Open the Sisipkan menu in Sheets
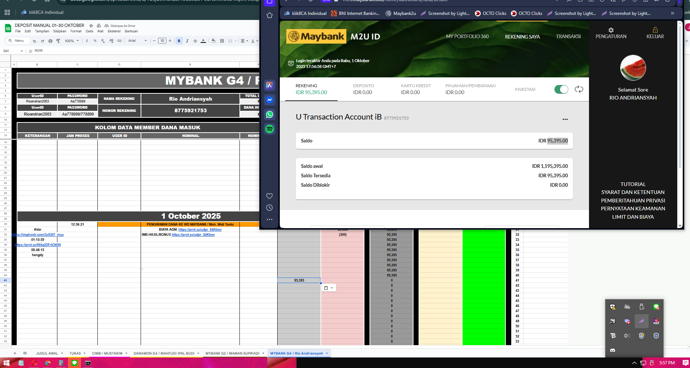The height and width of the screenshot is (368, 690). (x=60, y=31)
